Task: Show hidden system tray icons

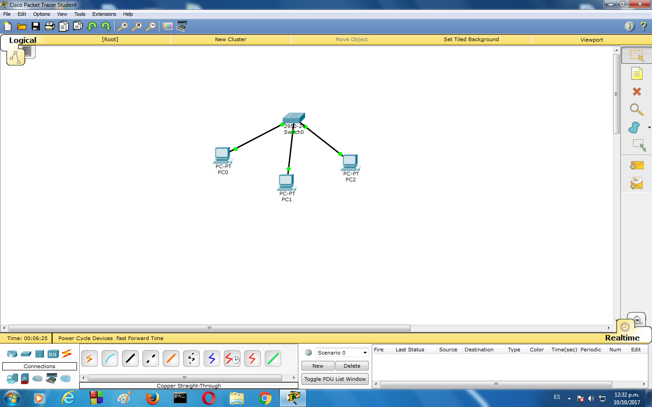Action: (x=570, y=398)
